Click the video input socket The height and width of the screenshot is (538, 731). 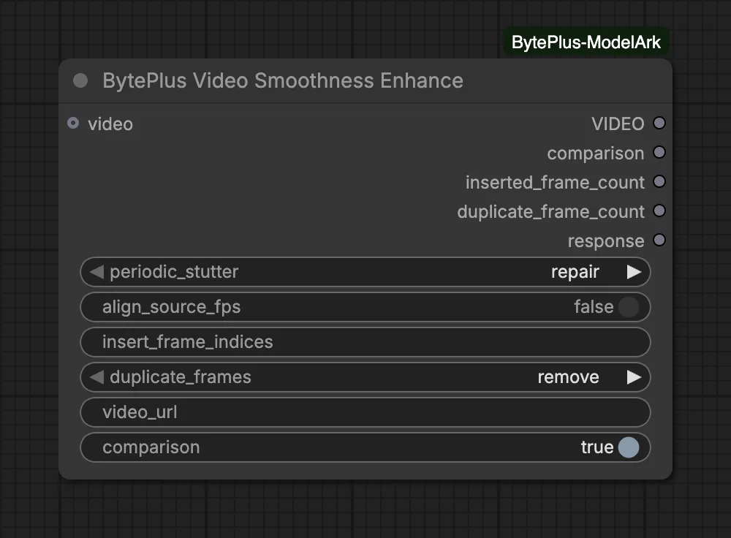[73, 123]
